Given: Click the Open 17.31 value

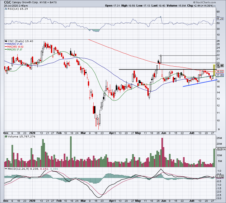Looking at the screenshot, I should [x=112, y=6].
